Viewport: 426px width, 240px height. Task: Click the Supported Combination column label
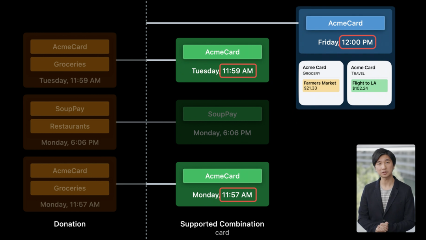pos(222,224)
